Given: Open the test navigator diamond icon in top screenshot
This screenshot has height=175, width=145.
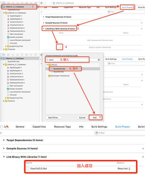Looking at the screenshot, I should pyautogui.click(x=22, y=3).
